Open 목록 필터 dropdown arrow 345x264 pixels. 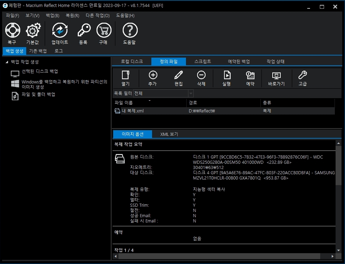pyautogui.click(x=191, y=94)
